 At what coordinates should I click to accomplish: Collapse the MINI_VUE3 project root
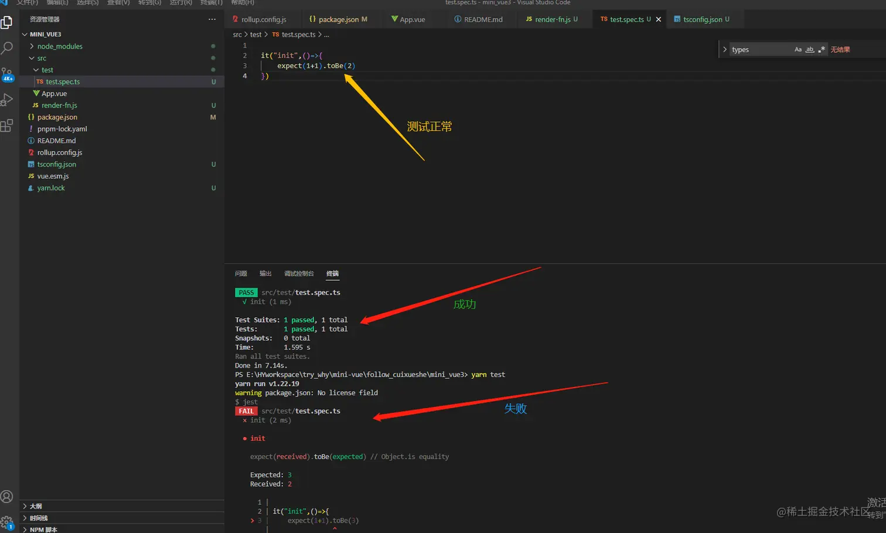[x=25, y=34]
